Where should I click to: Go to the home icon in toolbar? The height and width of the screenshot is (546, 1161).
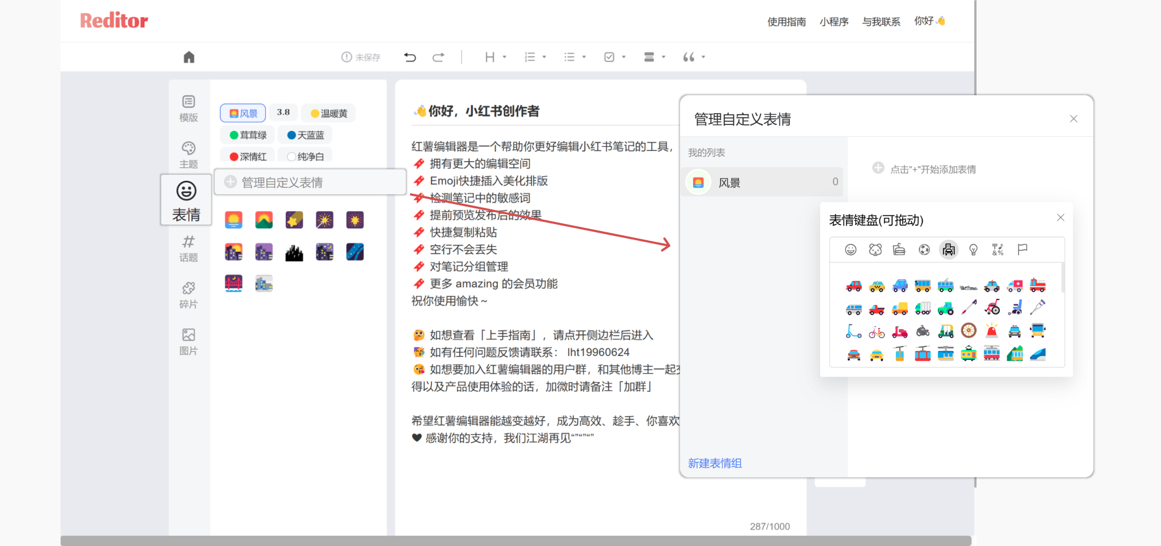(189, 57)
